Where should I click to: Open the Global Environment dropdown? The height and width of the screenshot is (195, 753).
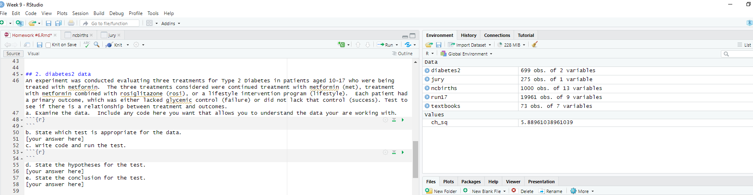pos(467,54)
